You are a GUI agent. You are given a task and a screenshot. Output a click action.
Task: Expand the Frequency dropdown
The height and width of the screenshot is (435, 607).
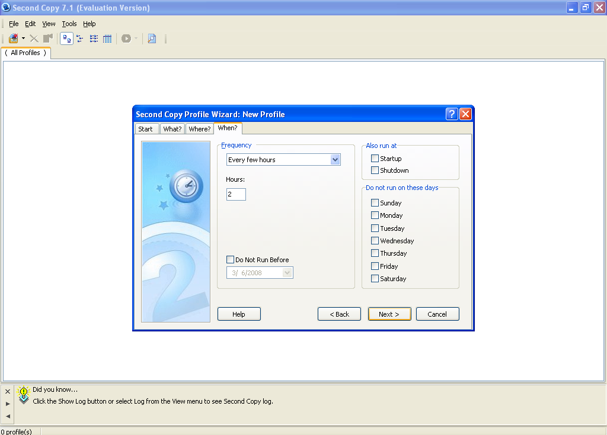point(336,160)
